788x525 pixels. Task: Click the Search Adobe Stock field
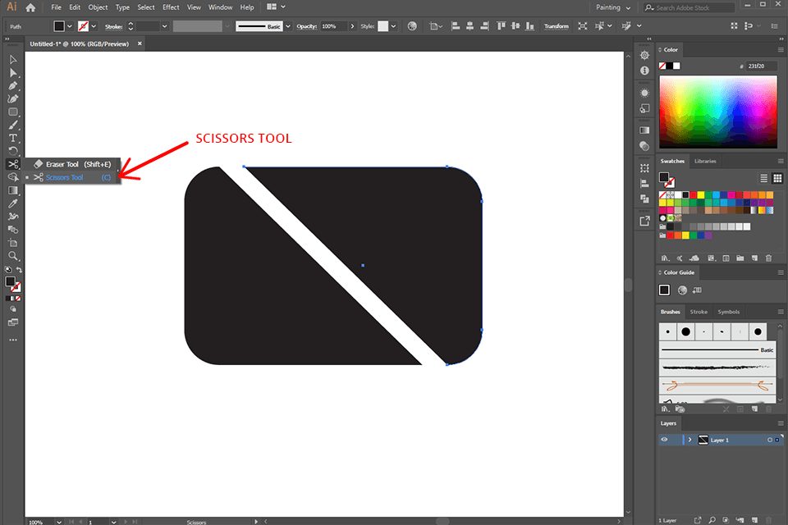(x=689, y=7)
